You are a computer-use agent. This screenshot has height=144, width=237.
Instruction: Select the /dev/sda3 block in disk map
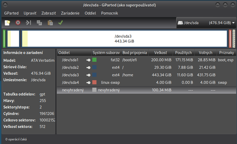pos(124,39)
